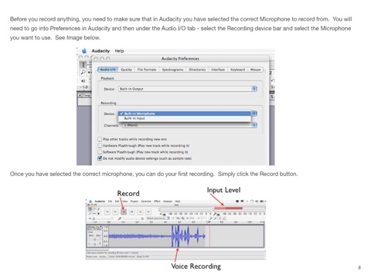Viewport: 371px width, 278px height.
Task: Switch to the Mouse preferences tab
Action: point(255,69)
